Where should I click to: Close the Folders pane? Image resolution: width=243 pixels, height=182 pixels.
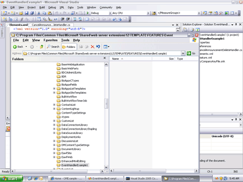click(104, 58)
